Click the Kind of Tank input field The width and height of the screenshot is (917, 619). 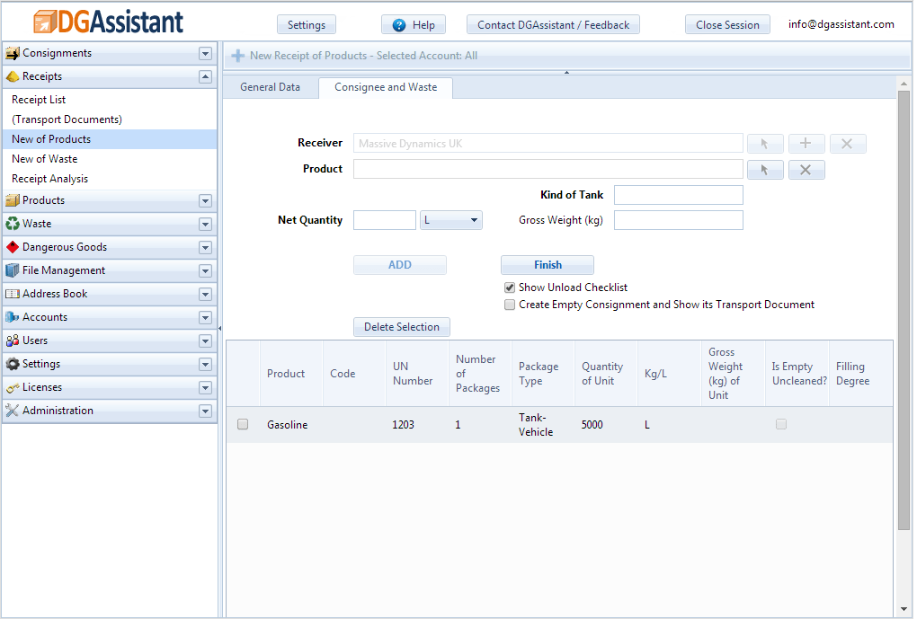coord(679,195)
